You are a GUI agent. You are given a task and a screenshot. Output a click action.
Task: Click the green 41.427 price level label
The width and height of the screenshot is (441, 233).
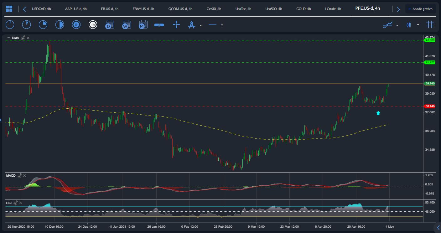point(430,62)
